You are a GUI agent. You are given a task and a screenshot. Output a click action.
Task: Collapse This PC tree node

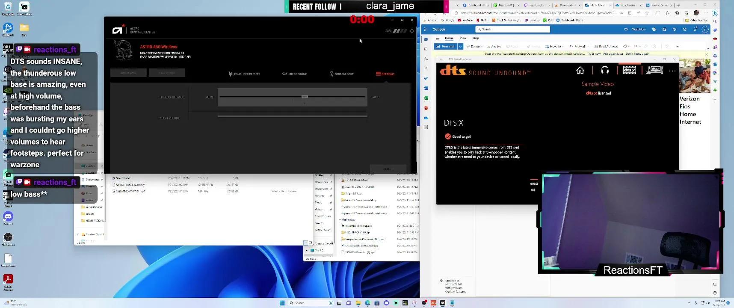[x=307, y=250]
